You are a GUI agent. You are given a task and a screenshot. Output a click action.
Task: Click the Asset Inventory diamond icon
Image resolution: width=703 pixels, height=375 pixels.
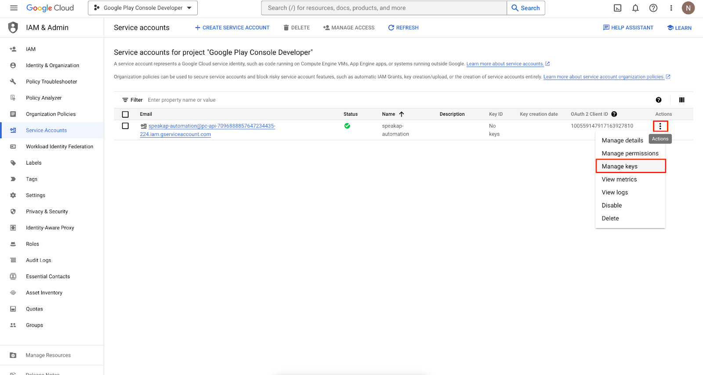[x=13, y=293]
